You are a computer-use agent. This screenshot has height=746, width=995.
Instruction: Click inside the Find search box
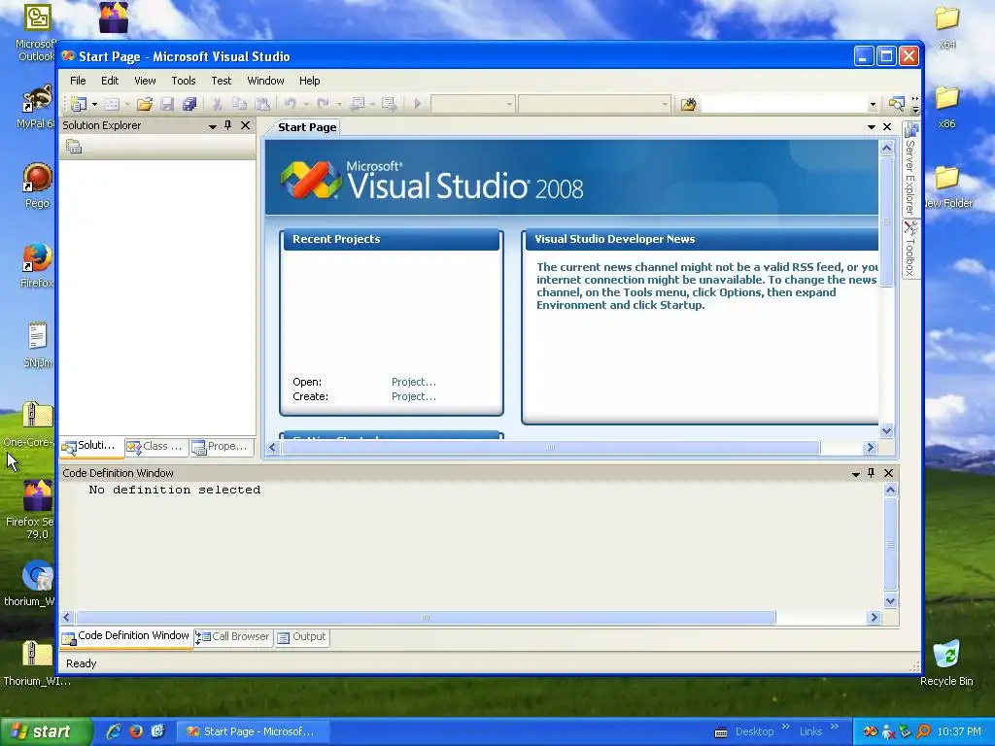coord(784,104)
